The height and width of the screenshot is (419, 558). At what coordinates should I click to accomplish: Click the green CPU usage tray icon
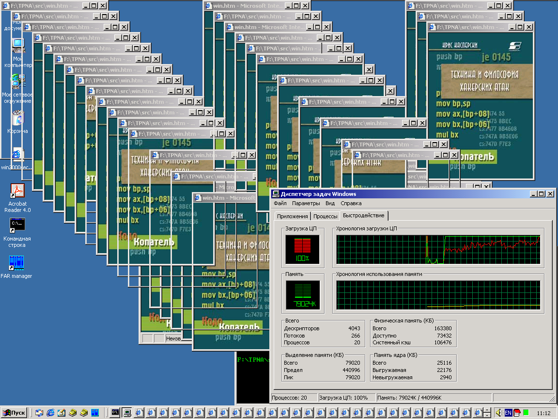526,413
